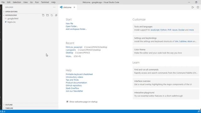The image size is (201, 113).
Task: Open the Color theme card
Action: [x=166, y=51]
